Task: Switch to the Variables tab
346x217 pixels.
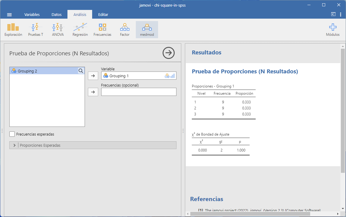Action: pos(32,14)
